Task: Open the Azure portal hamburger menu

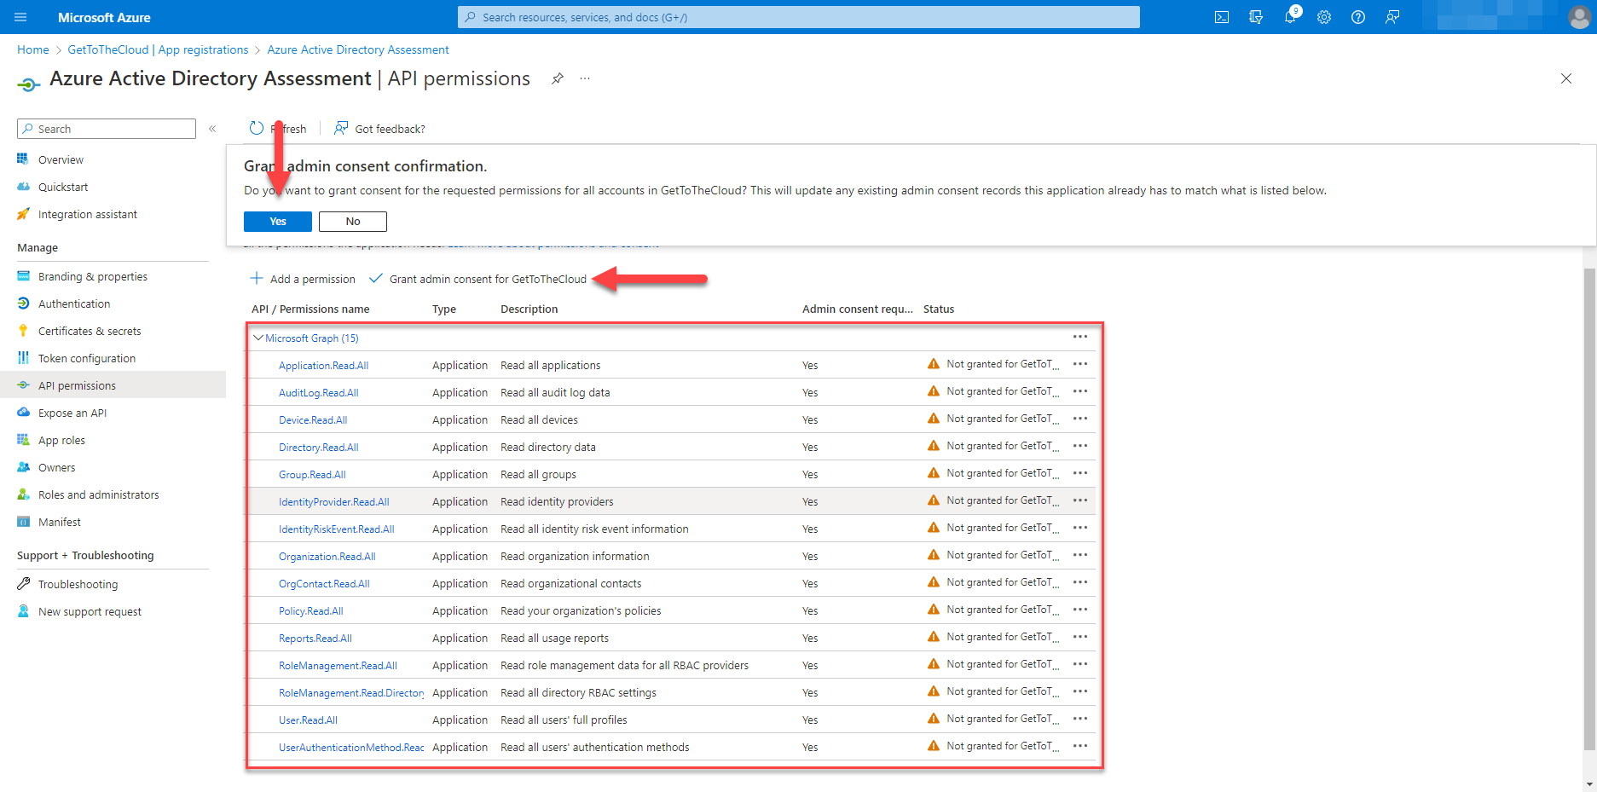Action: click(19, 16)
